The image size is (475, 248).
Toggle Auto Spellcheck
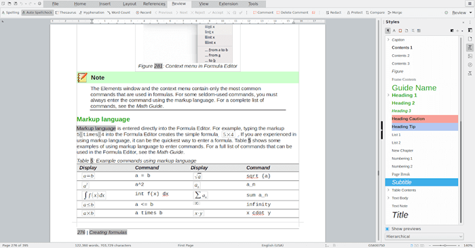coord(37,12)
